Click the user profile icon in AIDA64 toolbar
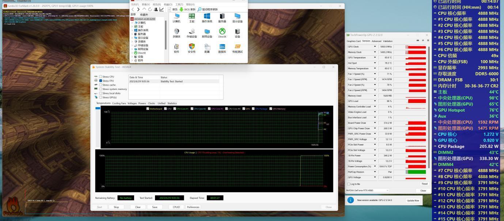504x221 pixels. point(156,9)
